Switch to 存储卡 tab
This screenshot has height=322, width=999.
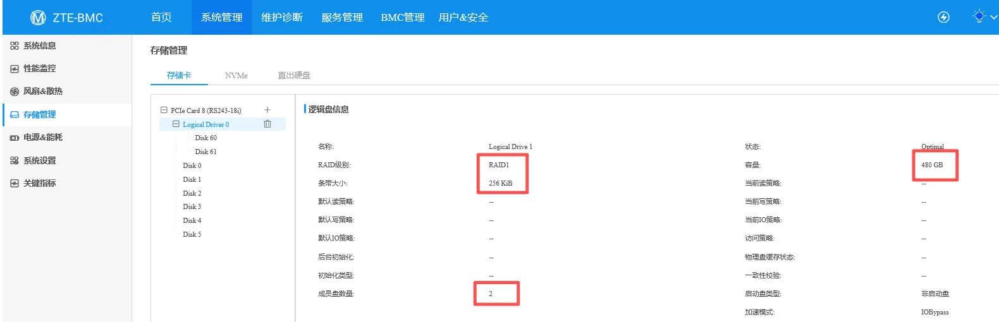pos(179,75)
